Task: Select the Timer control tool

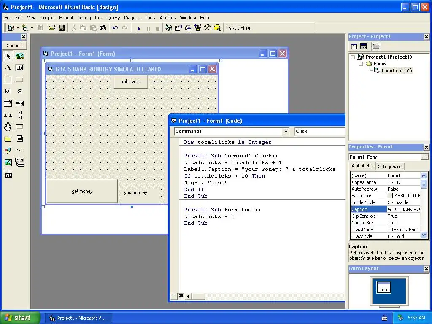Action: 8,127
